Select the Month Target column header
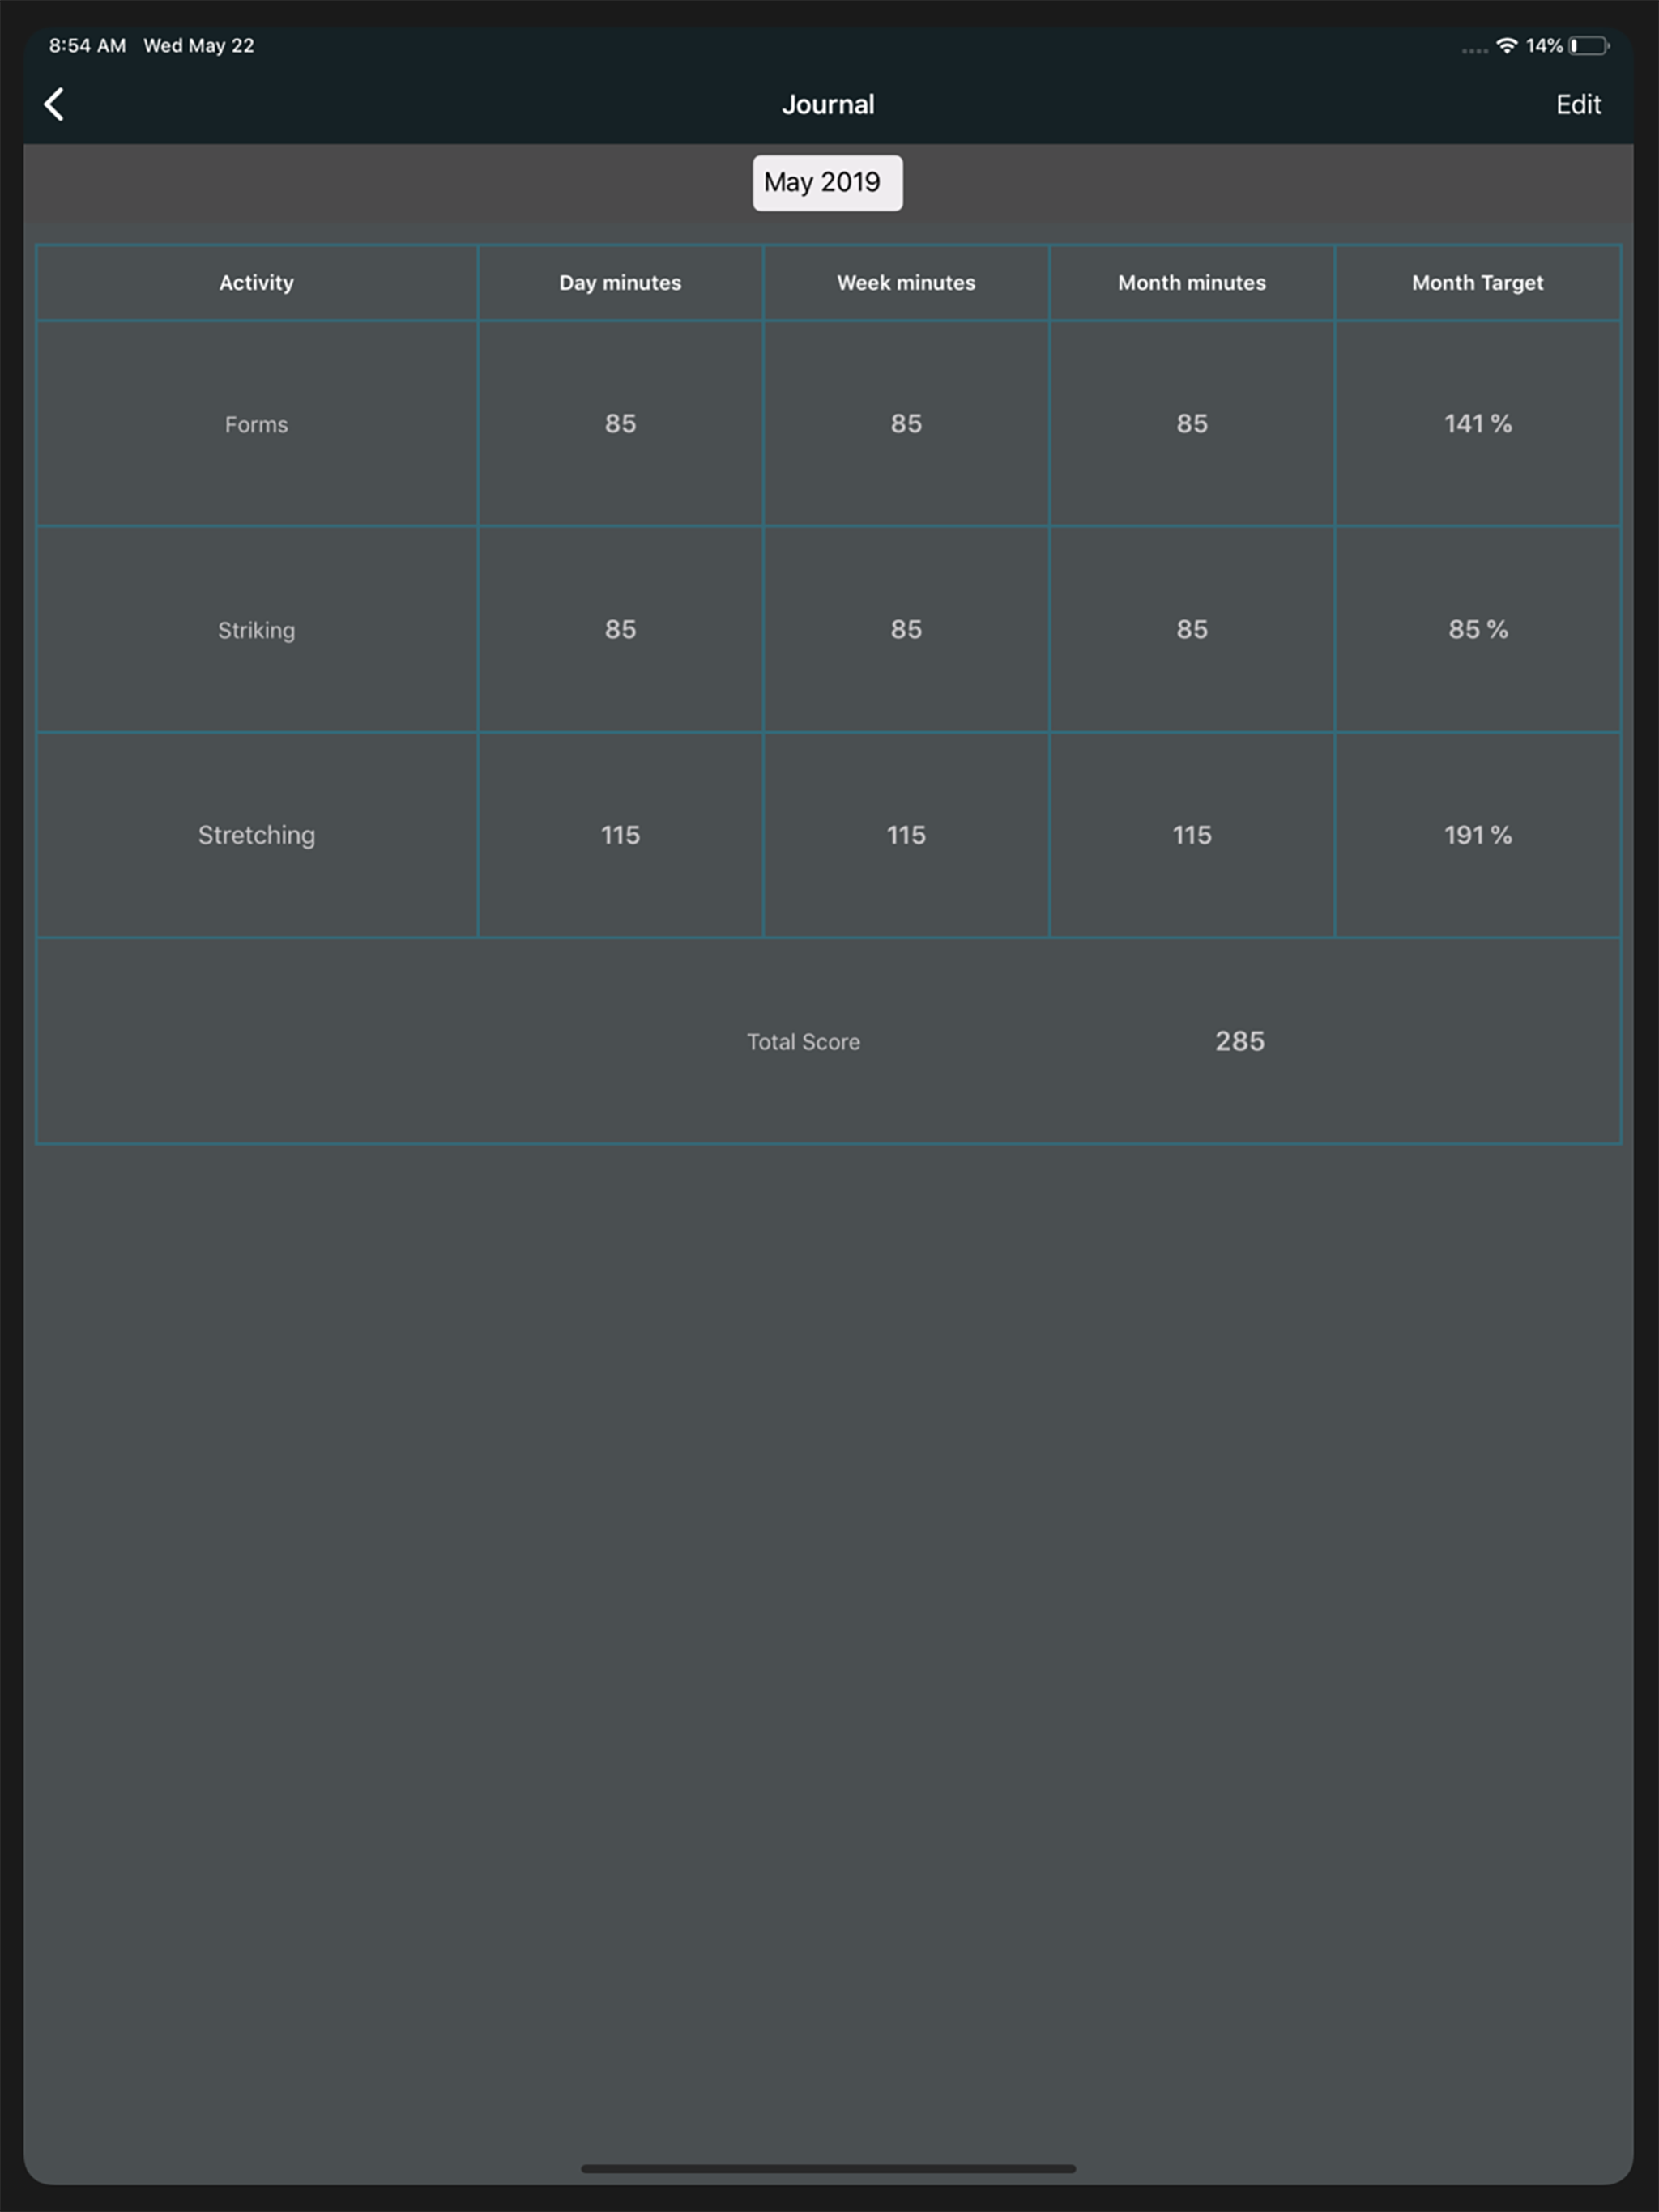Screen dimensions: 1659x2212 pyautogui.click(x=1478, y=283)
